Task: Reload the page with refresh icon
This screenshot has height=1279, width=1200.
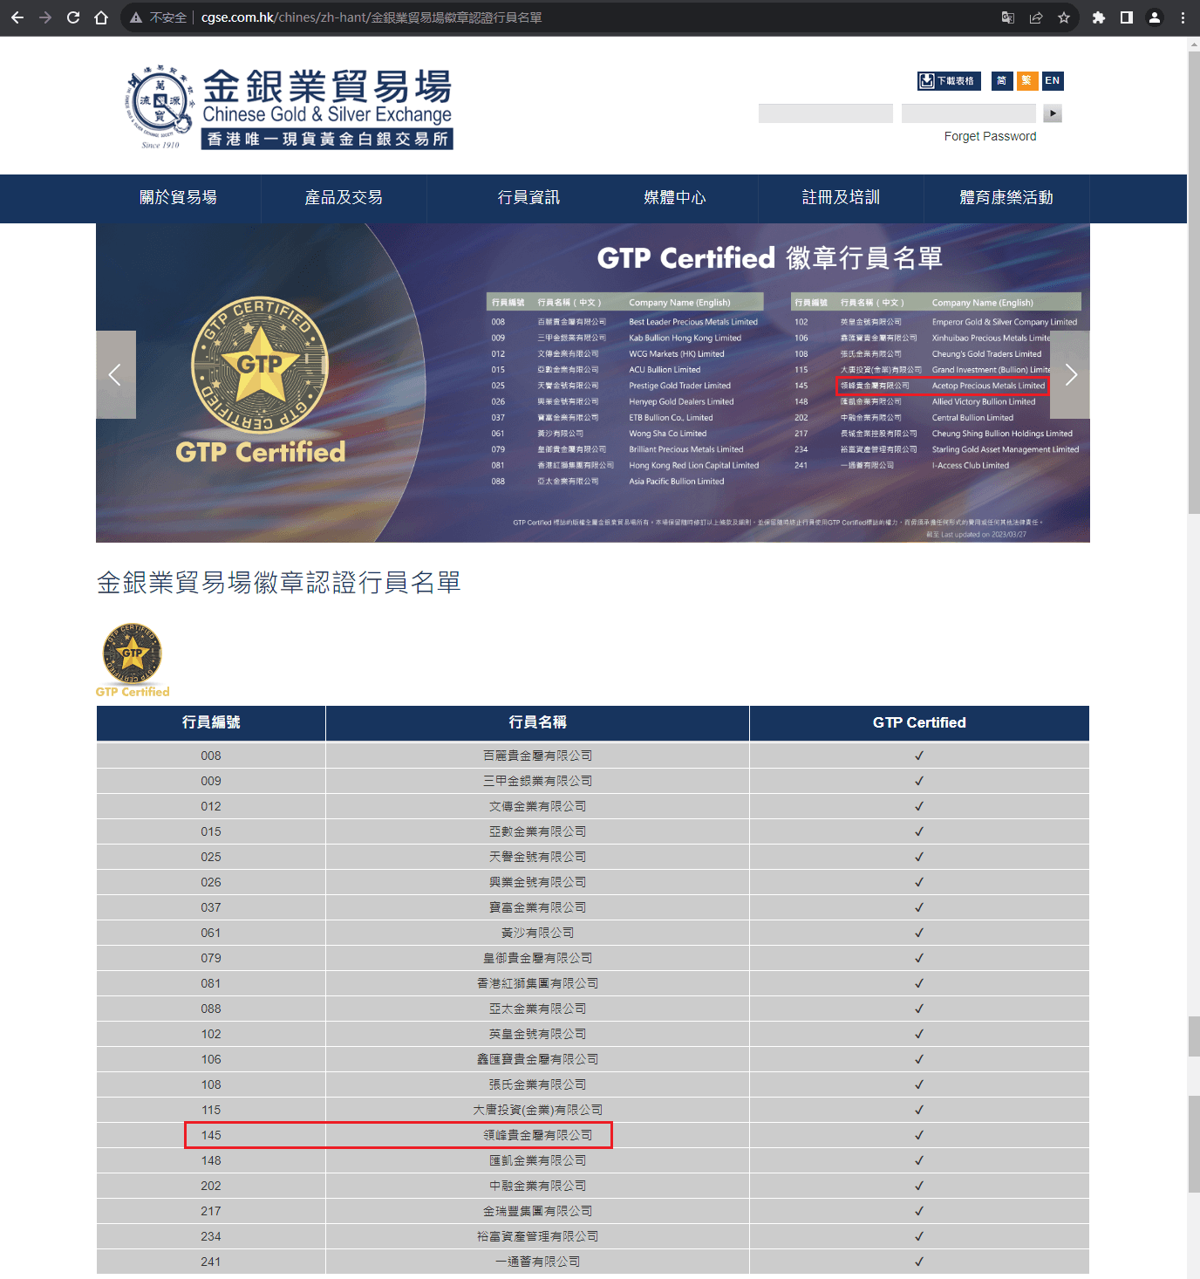Action: coord(73,17)
